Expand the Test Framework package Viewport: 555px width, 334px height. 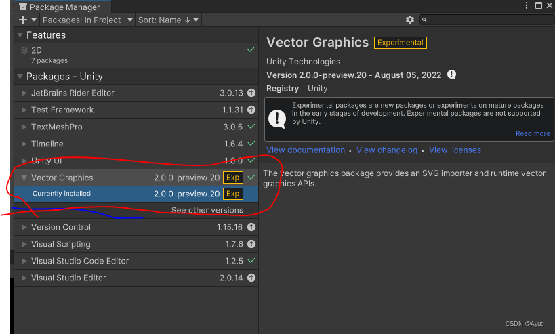tap(24, 110)
